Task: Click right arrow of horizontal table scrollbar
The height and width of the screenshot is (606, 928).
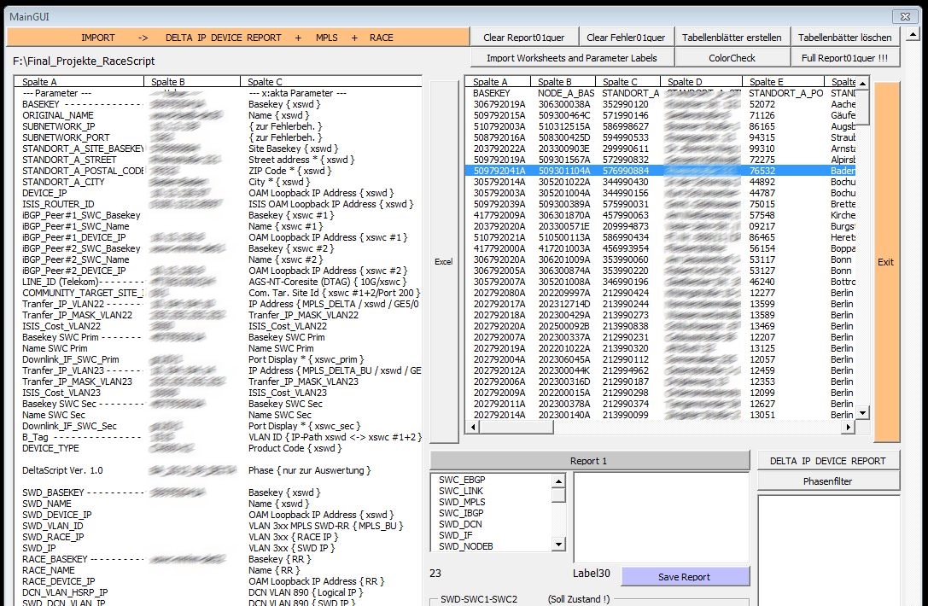Action: (848, 427)
